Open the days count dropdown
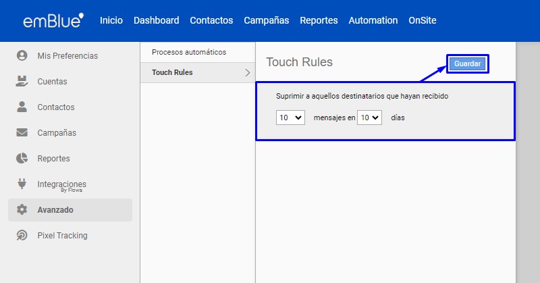540x283 pixels. click(x=369, y=118)
